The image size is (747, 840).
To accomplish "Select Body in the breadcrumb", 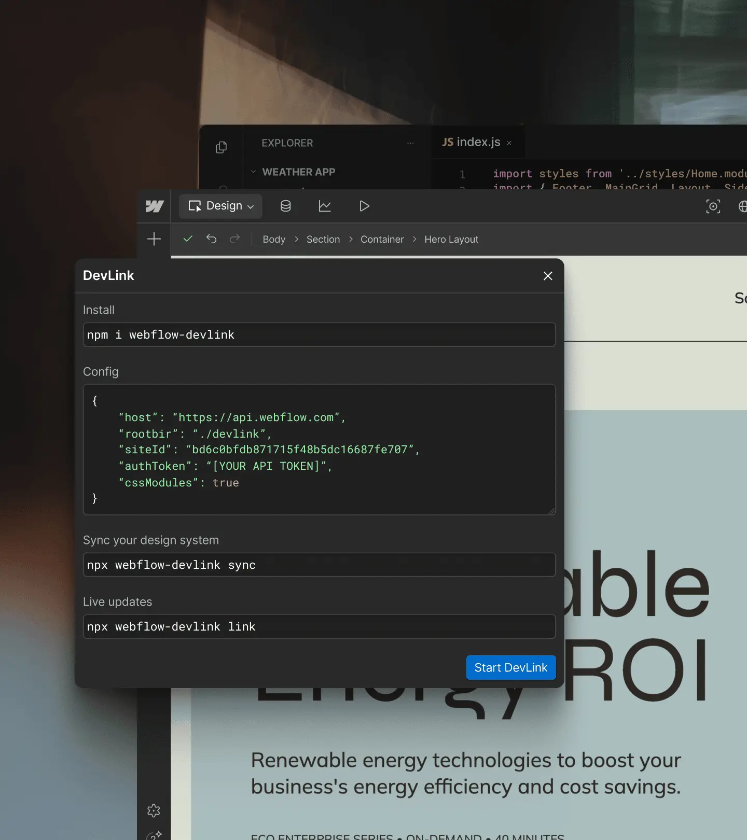I will pos(274,239).
